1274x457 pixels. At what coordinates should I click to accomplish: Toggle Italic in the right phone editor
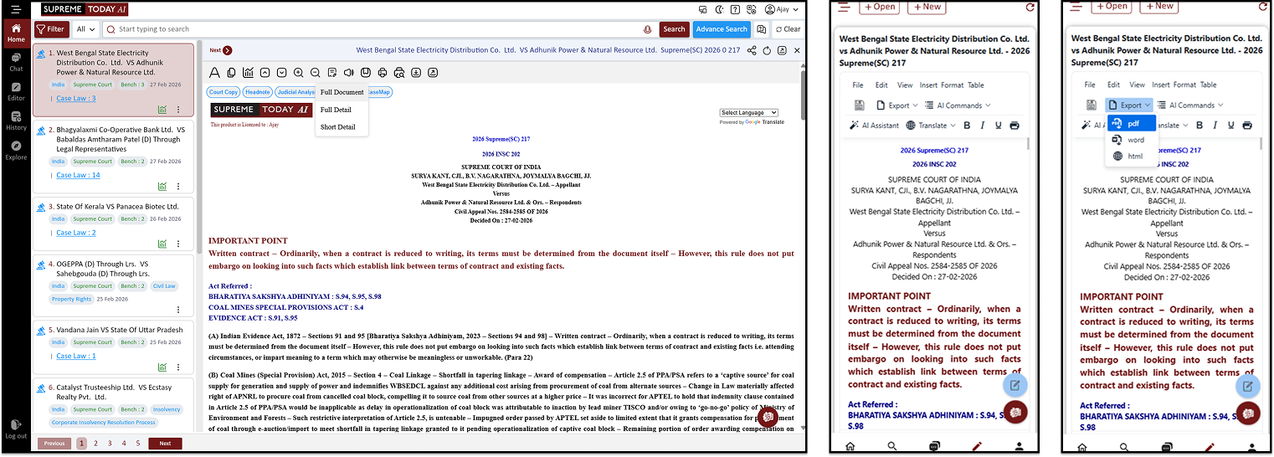coord(1215,126)
